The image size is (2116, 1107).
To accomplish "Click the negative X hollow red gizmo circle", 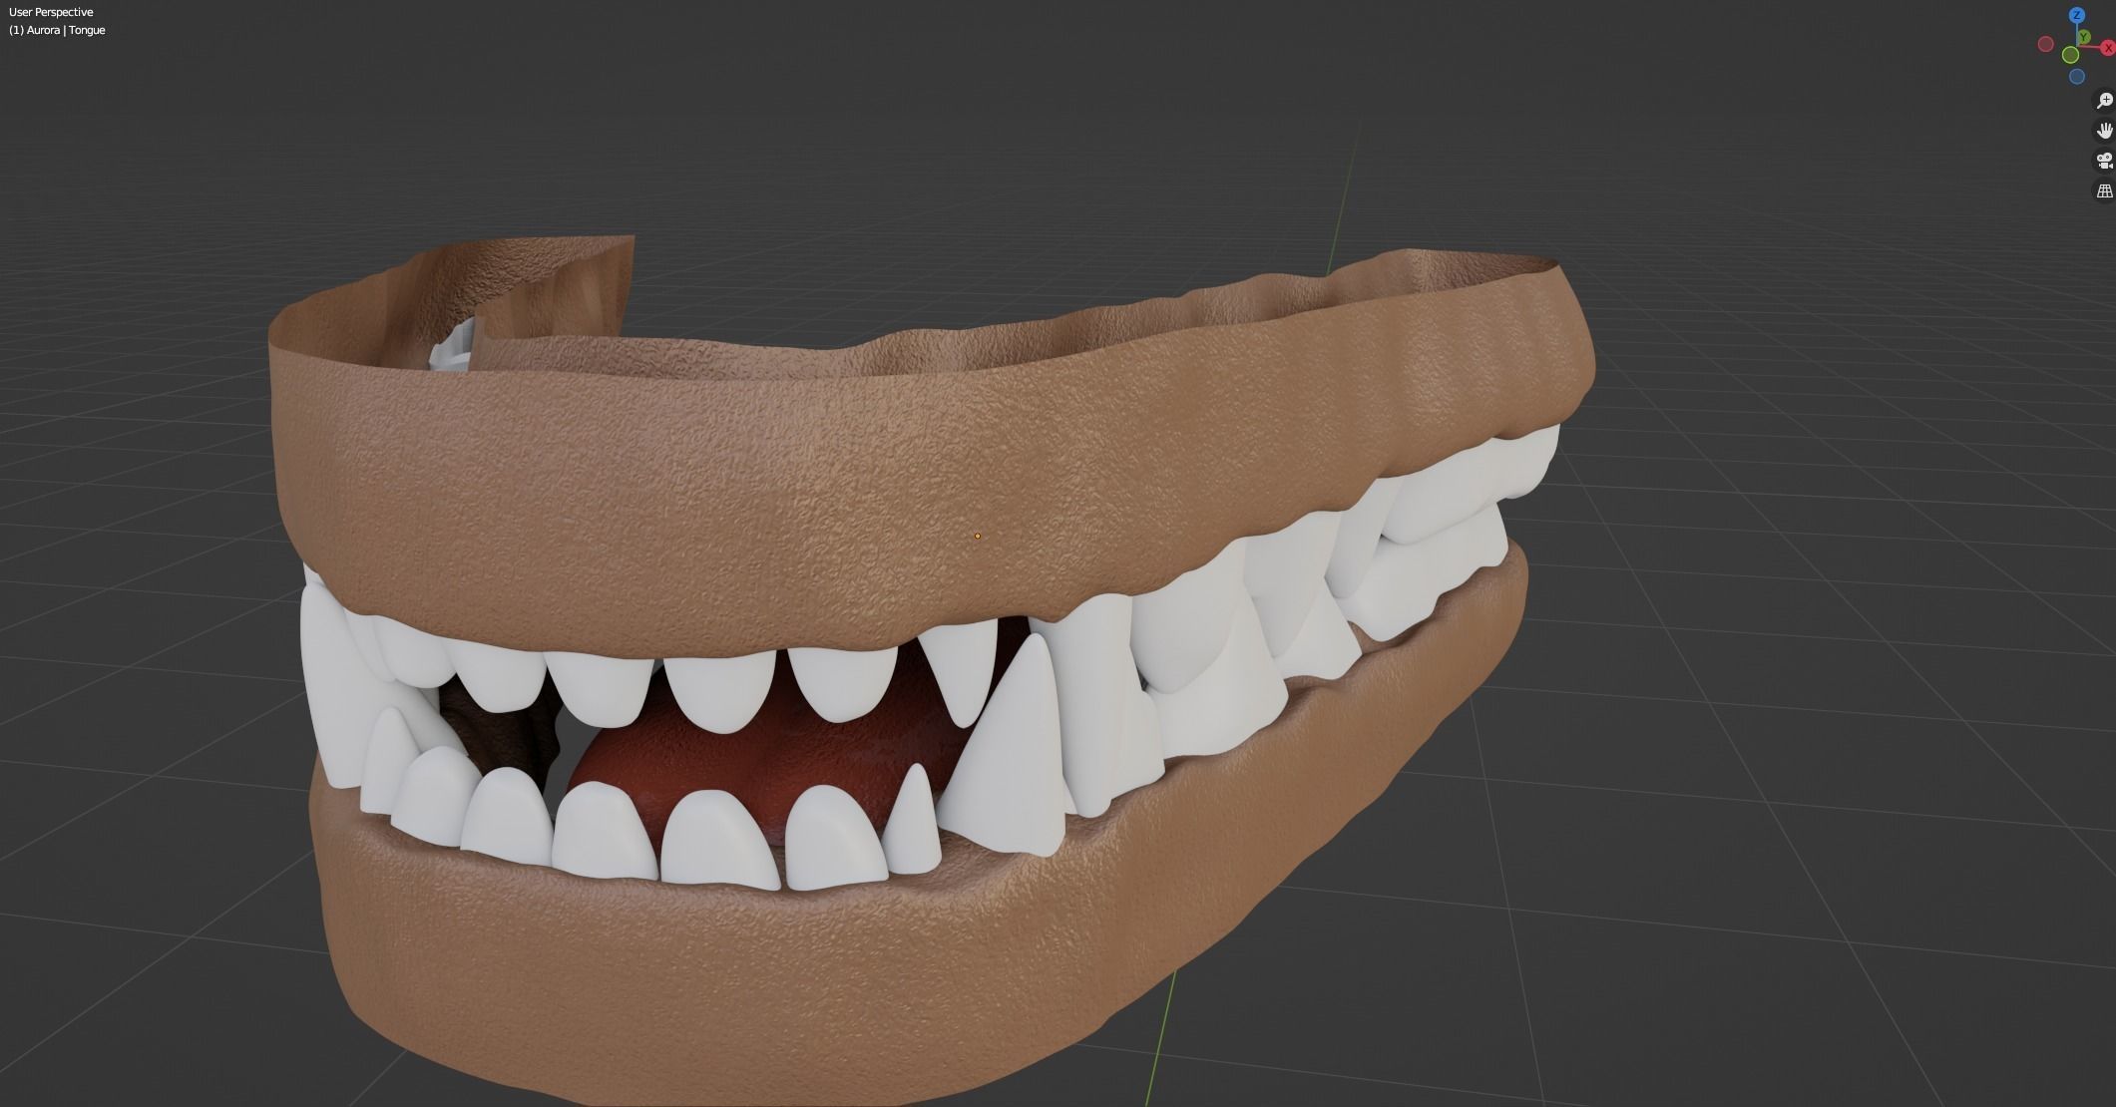I will [2045, 44].
